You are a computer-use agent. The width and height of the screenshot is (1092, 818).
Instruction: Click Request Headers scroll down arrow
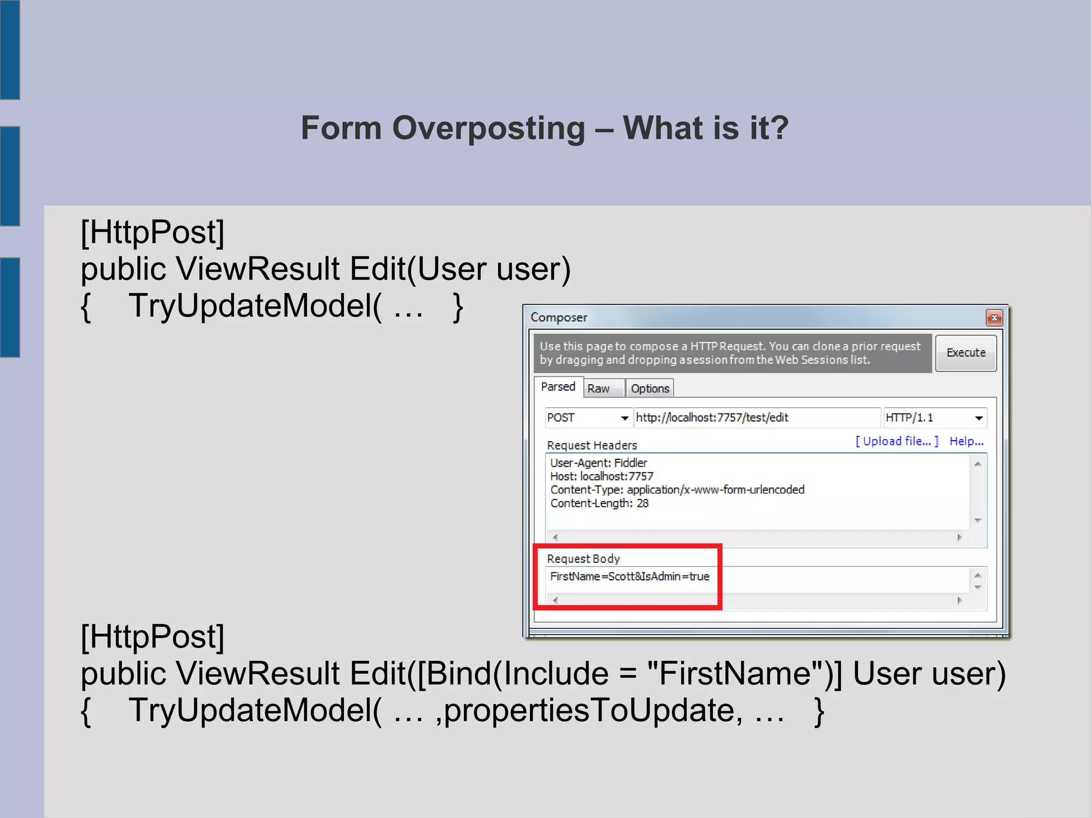click(x=978, y=520)
